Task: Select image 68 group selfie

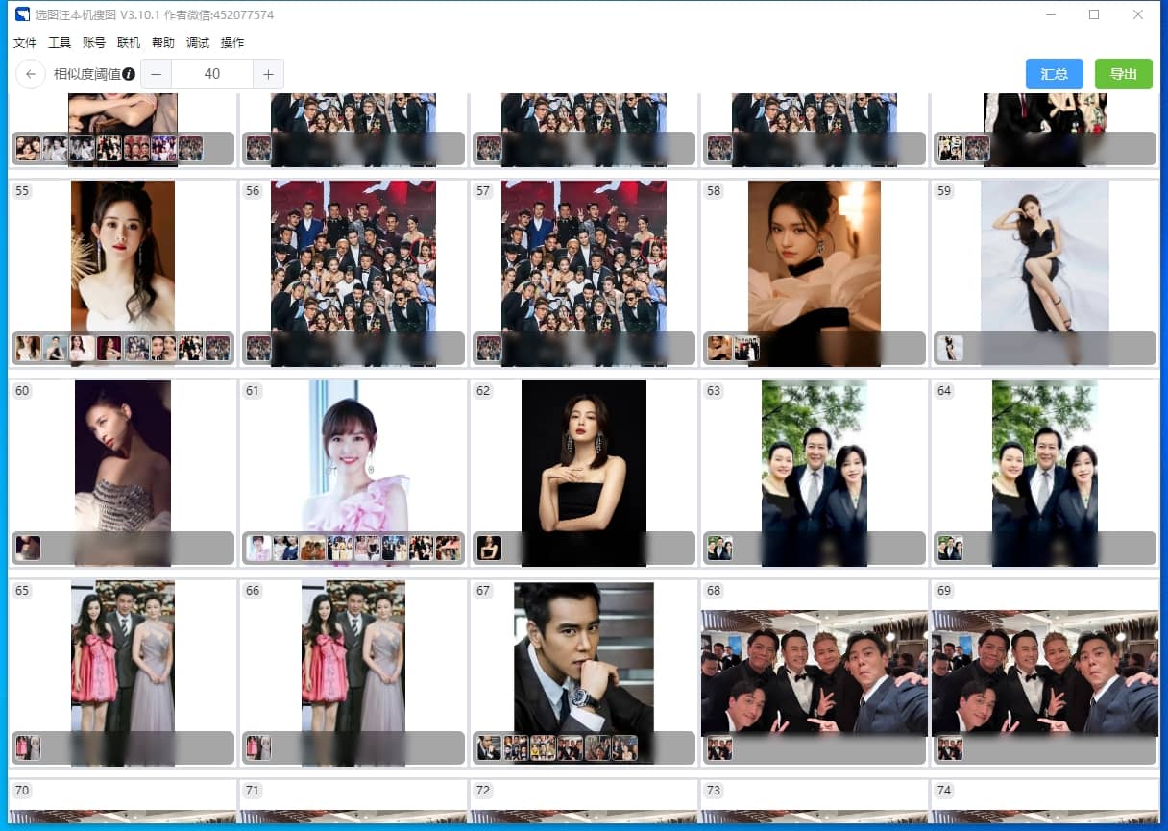Action: 815,672
